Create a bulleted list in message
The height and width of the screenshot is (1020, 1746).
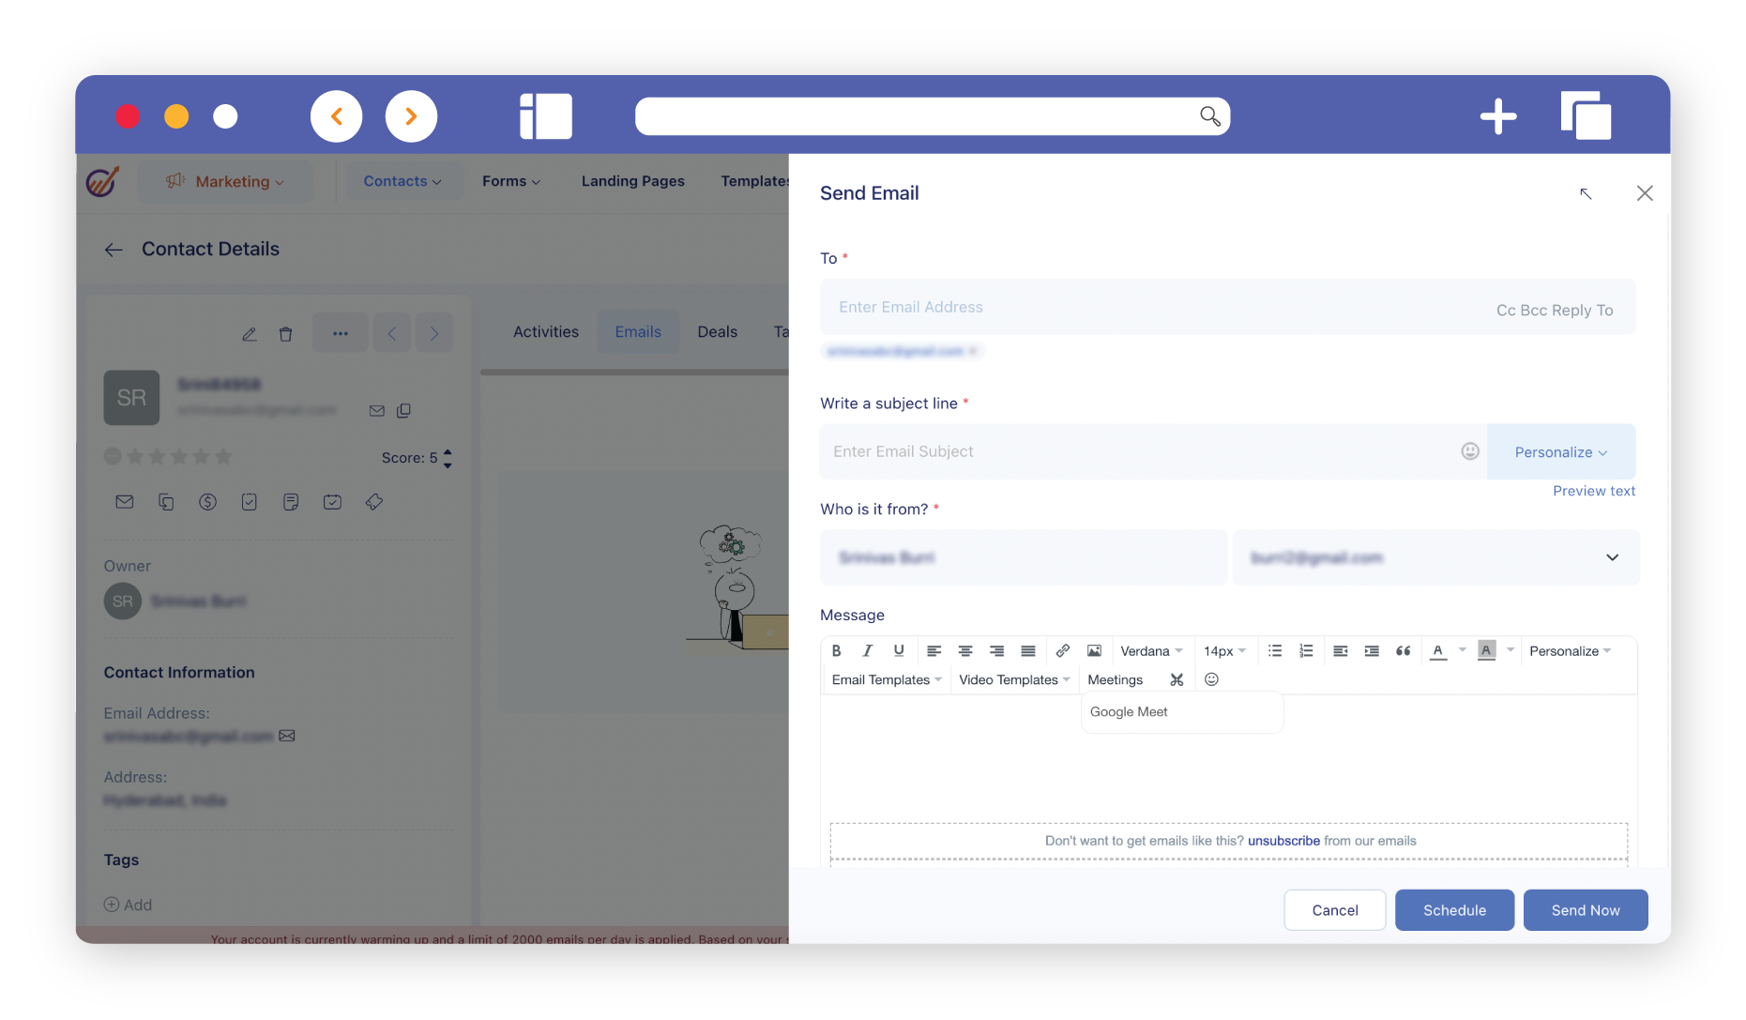[x=1275, y=651]
